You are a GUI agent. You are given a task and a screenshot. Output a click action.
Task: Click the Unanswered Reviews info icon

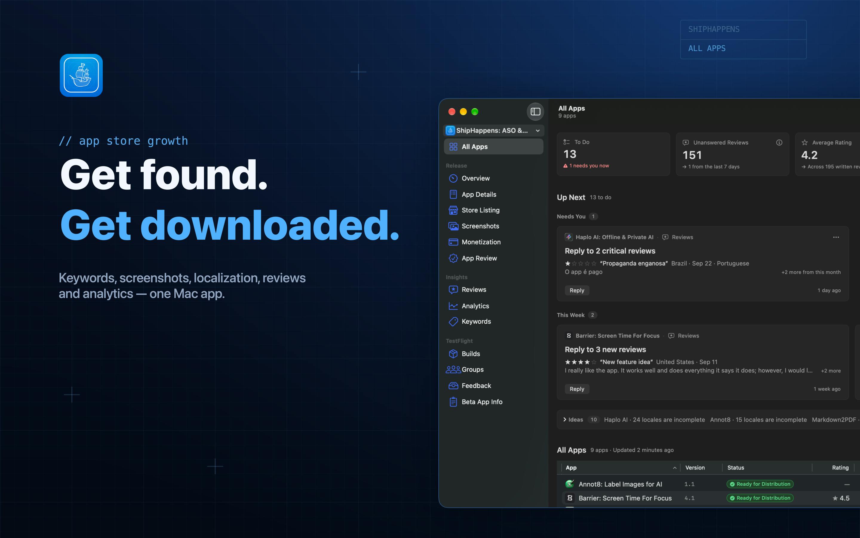tap(779, 142)
